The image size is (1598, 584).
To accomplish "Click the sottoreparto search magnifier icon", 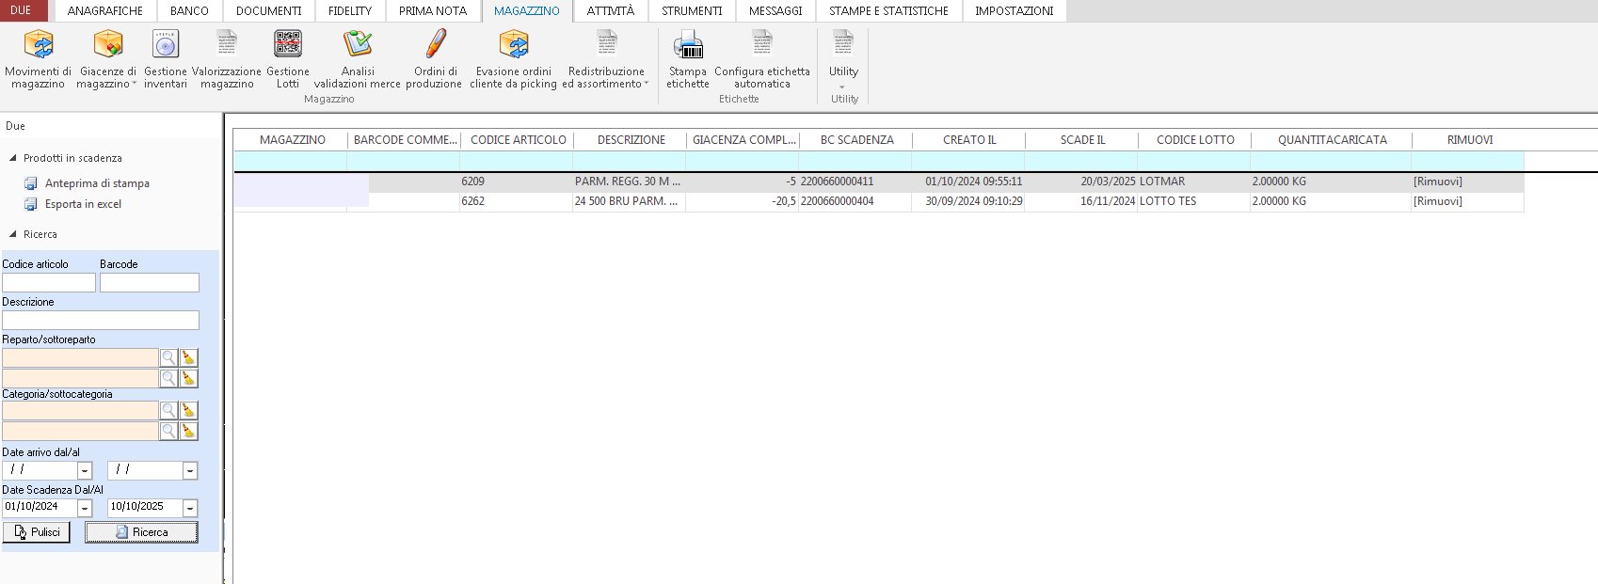I will (x=168, y=378).
